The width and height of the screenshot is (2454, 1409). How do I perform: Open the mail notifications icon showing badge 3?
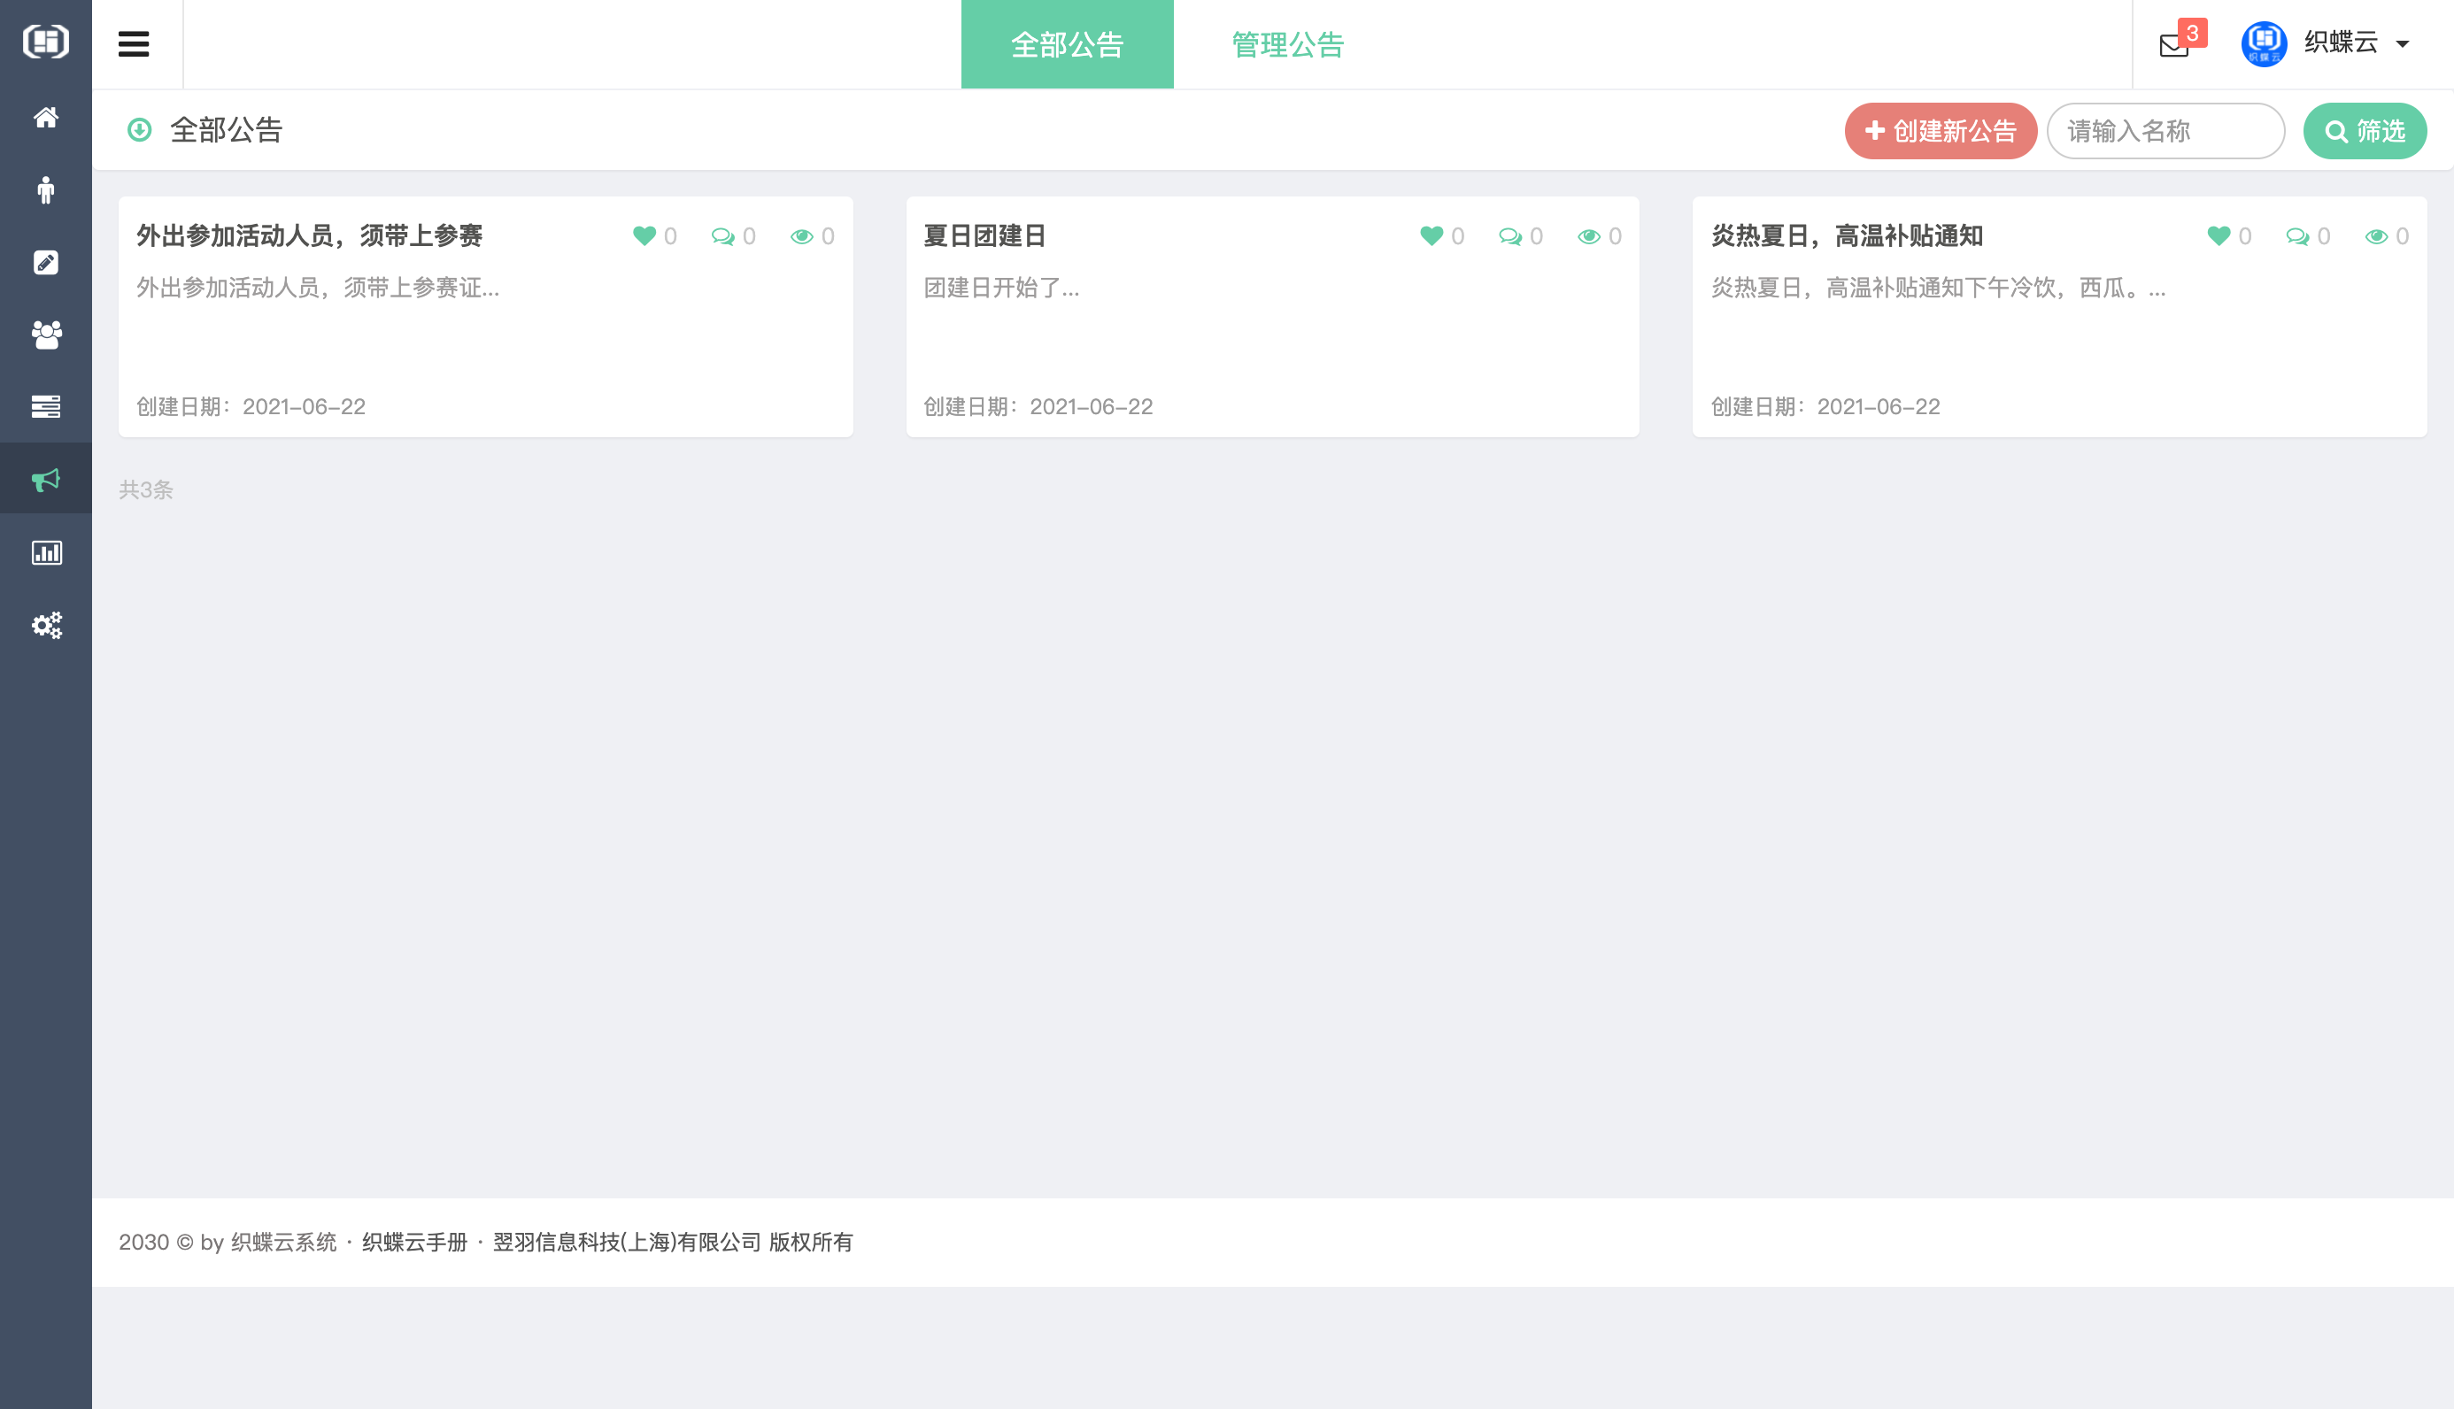tap(2174, 44)
